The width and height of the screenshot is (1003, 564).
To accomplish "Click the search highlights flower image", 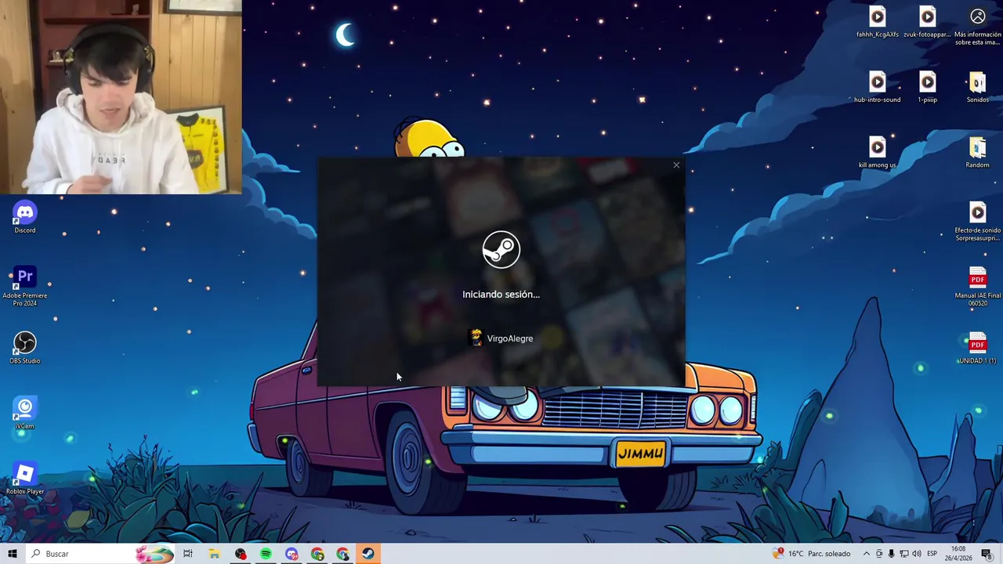I will [x=154, y=554].
